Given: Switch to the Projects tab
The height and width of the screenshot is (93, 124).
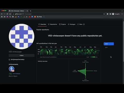Looking at the screenshot, I should point(63,24).
